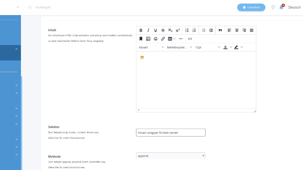This screenshot has width=303, height=170.
Task: Open the table insert menu
Action: point(172,39)
